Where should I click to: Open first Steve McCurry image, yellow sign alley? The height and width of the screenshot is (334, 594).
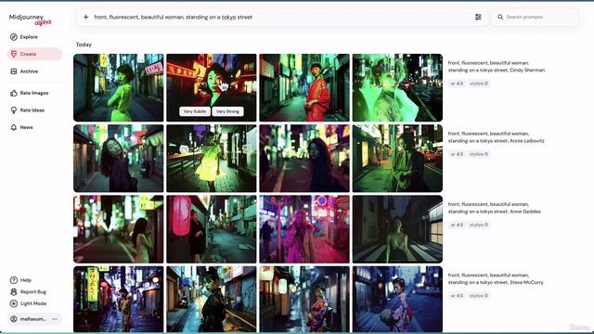point(119,299)
